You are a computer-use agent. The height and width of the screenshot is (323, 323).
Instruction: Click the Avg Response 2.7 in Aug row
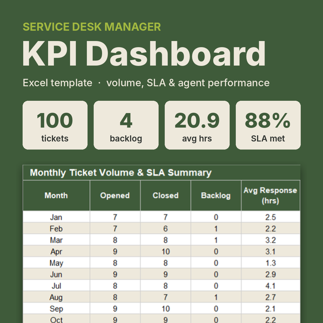pyautogui.click(x=270, y=297)
